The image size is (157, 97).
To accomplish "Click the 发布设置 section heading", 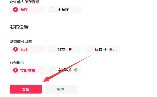I will 19,27.
